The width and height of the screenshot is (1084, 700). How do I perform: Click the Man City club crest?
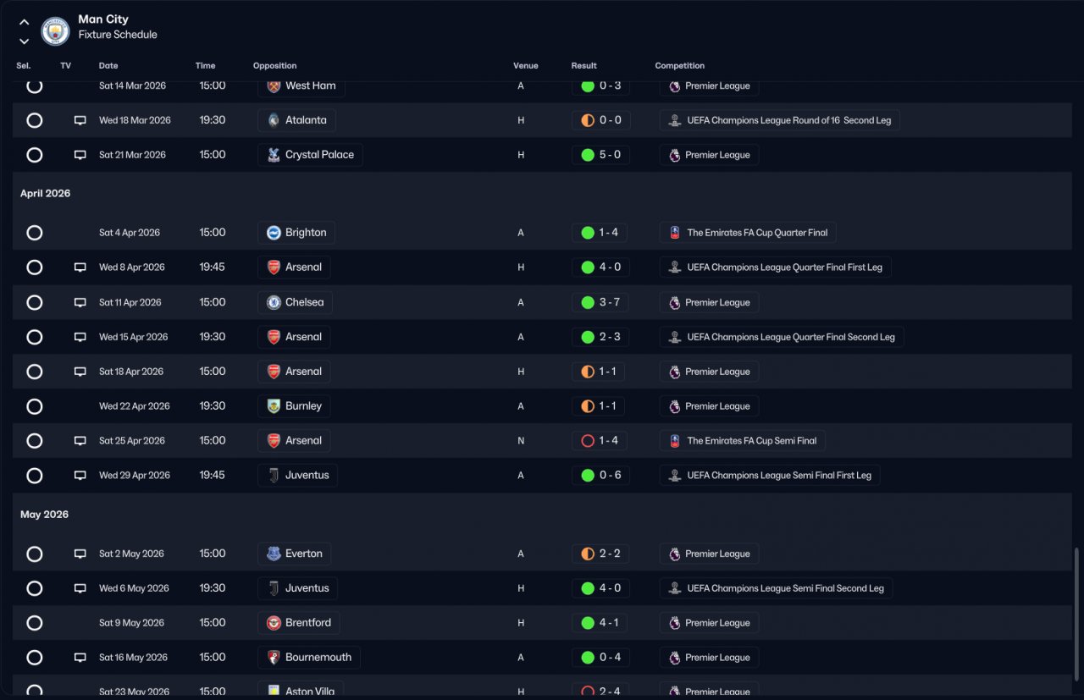point(55,31)
